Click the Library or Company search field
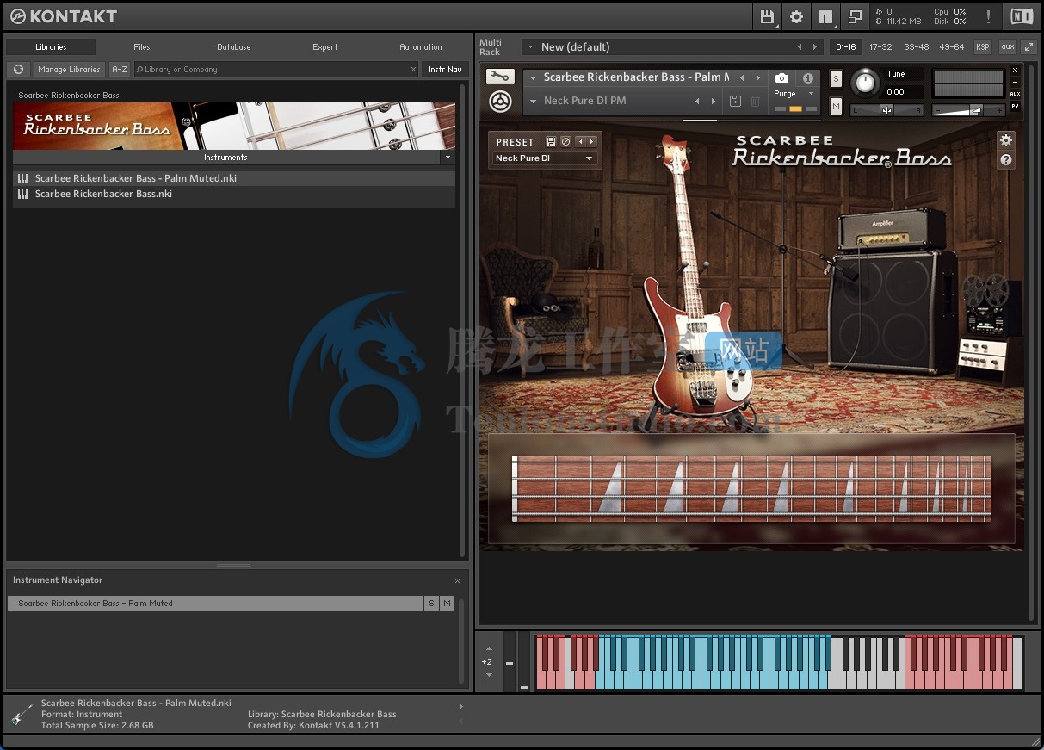 pyautogui.click(x=276, y=70)
